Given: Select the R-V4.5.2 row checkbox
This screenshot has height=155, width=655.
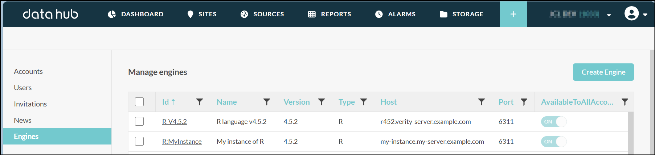Looking at the screenshot, I should (139, 122).
